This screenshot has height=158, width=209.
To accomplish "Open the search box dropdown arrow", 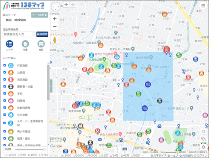I will [x=34, y=34].
